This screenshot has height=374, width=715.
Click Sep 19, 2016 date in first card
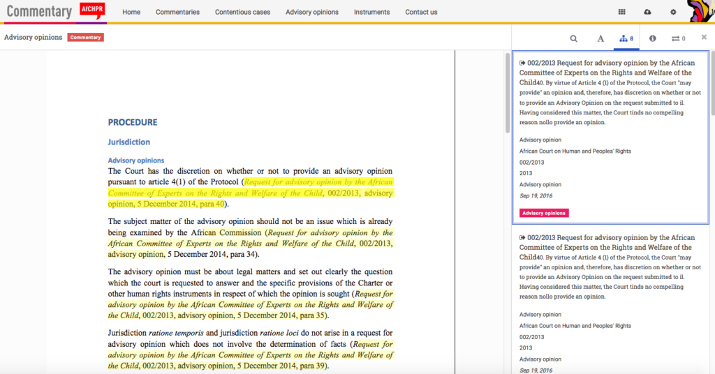tap(536, 196)
